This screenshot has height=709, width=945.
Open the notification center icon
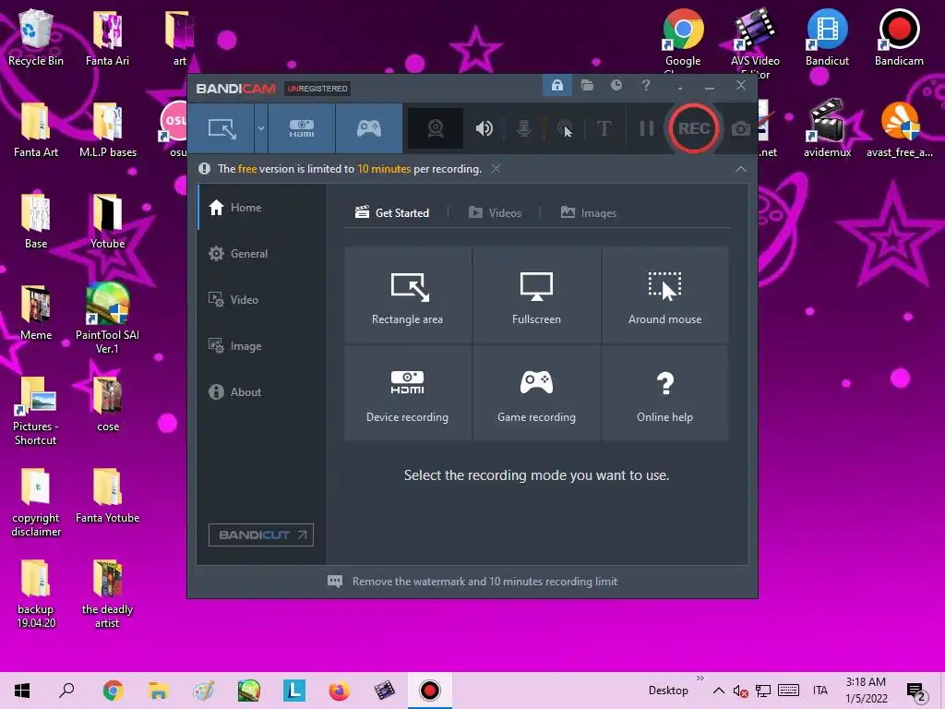point(916,691)
